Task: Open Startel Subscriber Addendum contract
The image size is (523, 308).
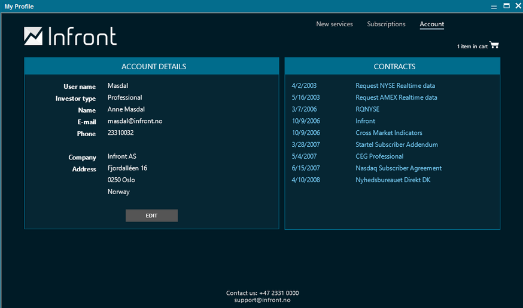Action: pos(397,144)
